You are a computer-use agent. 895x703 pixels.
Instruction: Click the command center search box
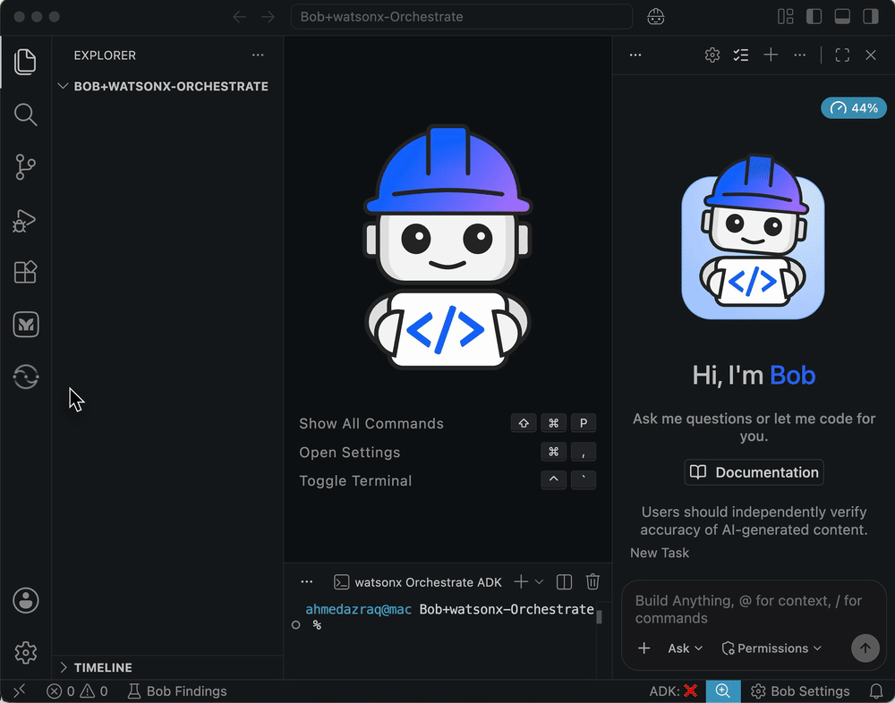[462, 17]
